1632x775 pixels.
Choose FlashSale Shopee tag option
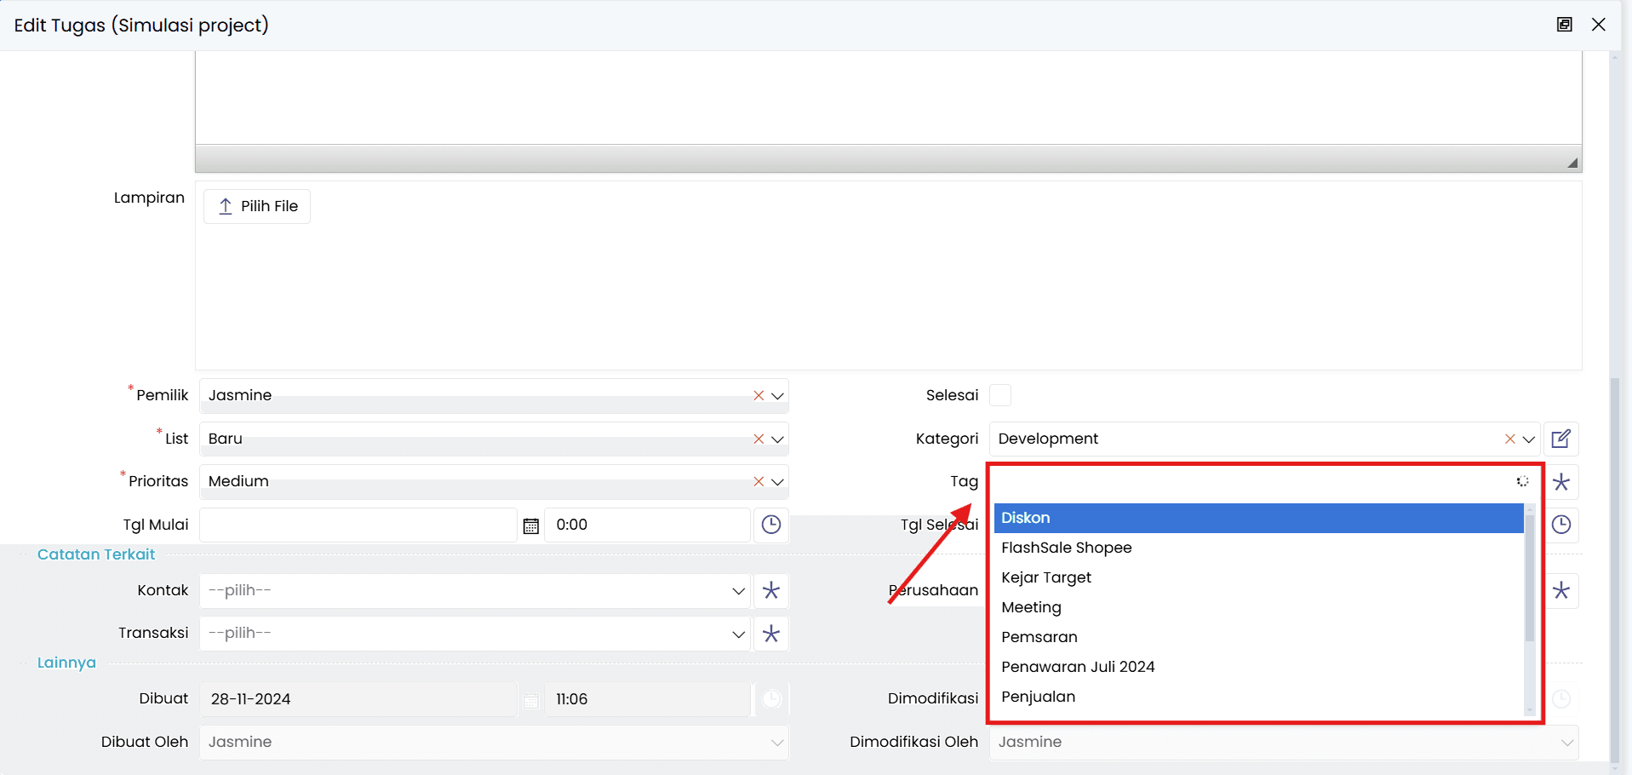1066,548
